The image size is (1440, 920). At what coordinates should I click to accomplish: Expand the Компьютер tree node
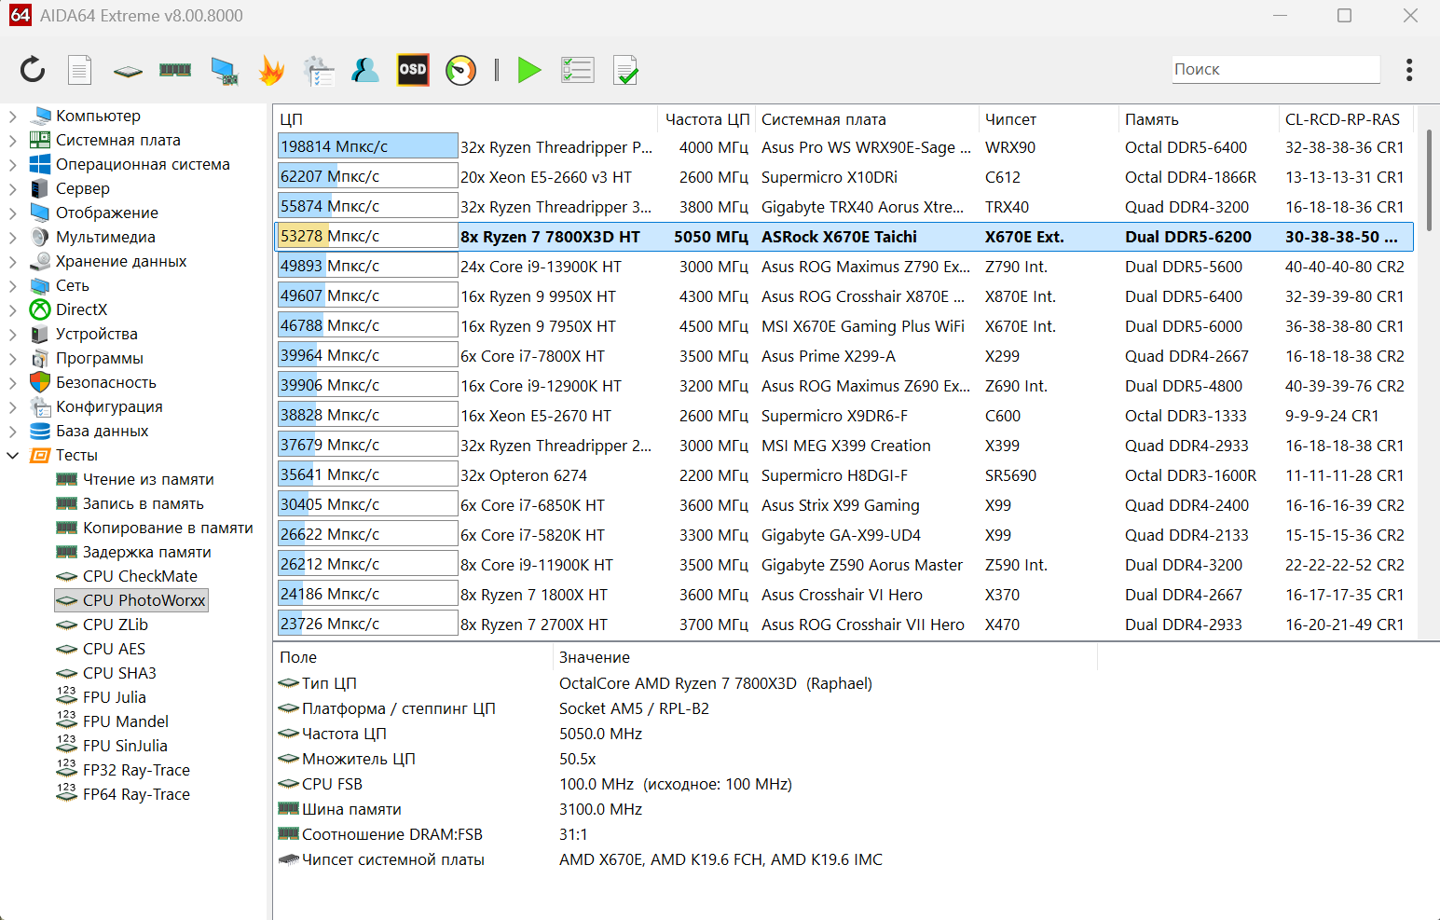[13, 117]
